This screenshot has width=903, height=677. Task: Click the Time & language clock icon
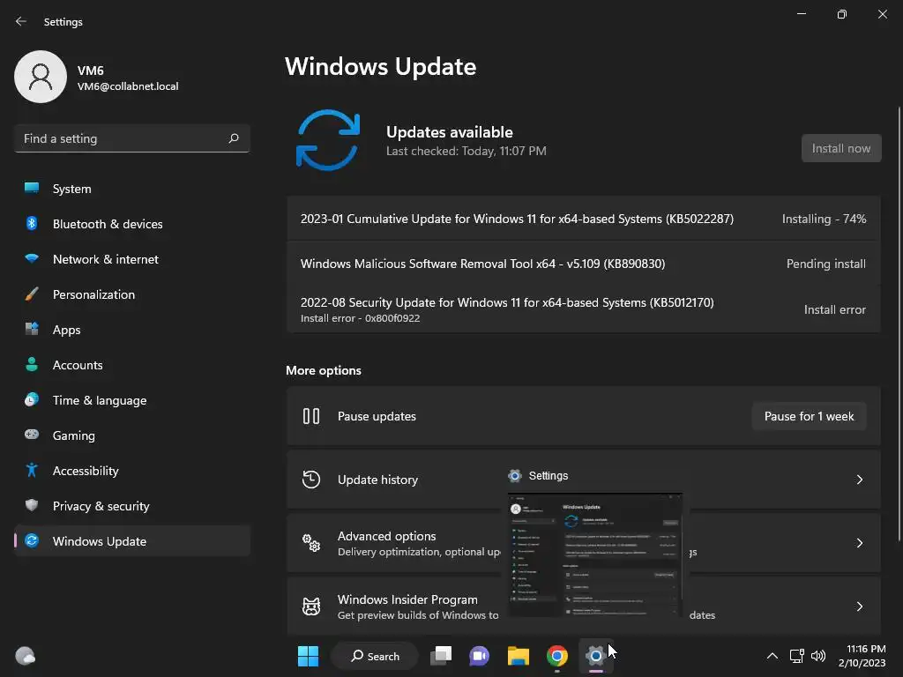coord(32,399)
